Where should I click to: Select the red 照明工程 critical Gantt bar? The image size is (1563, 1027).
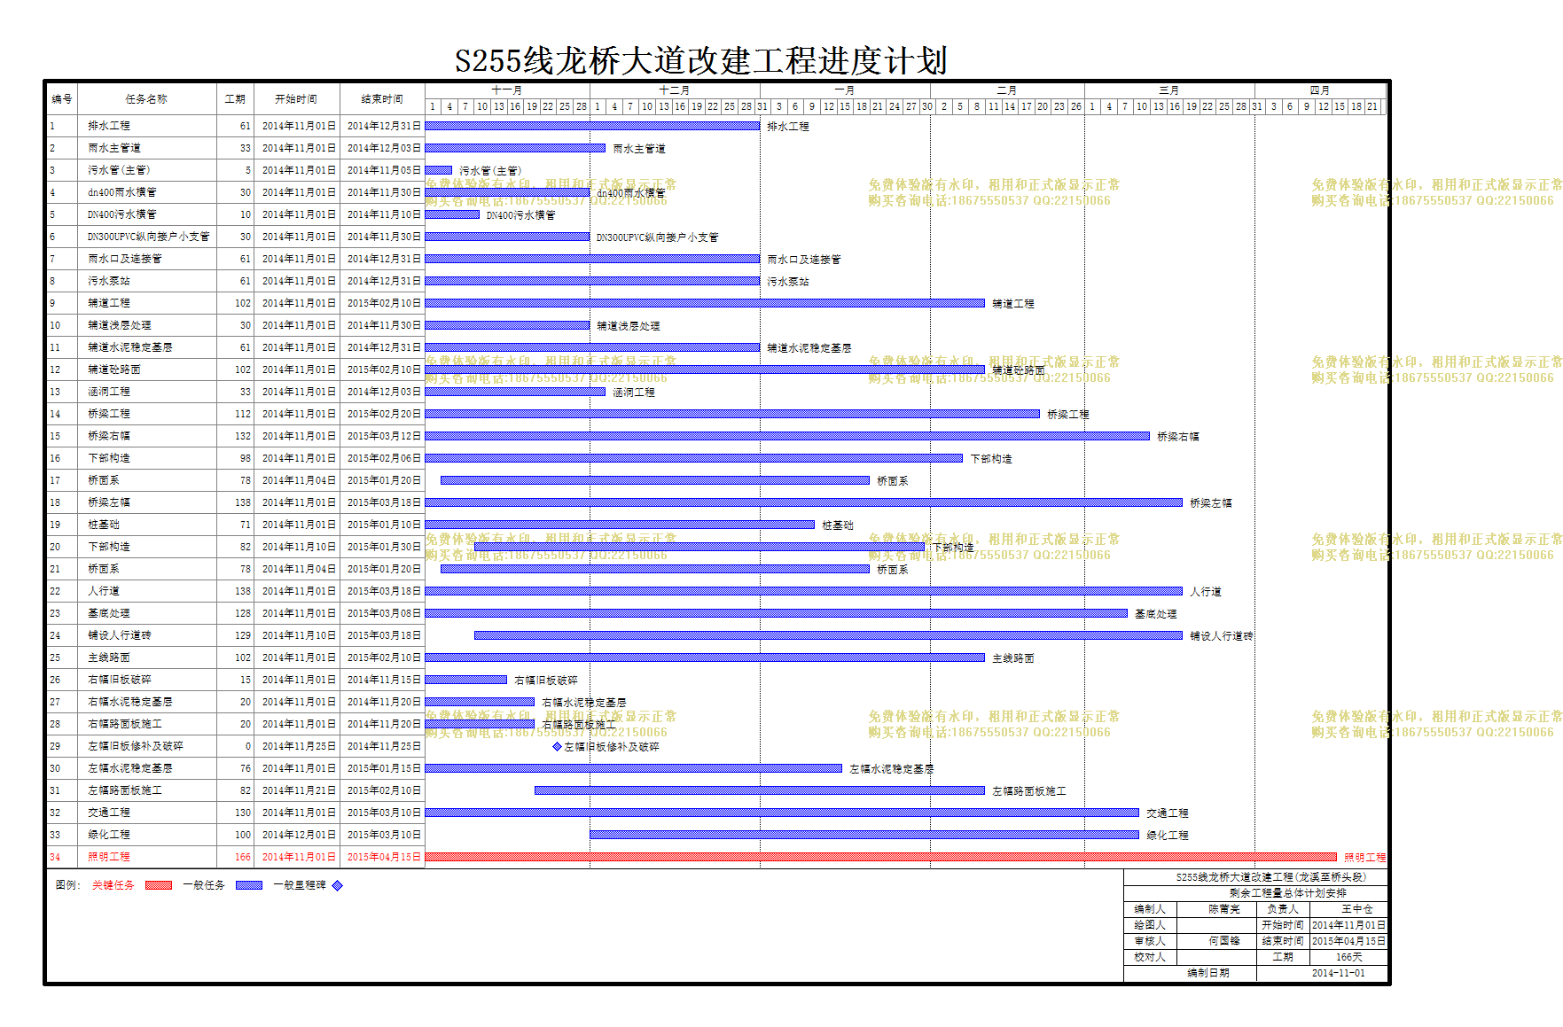(880, 857)
